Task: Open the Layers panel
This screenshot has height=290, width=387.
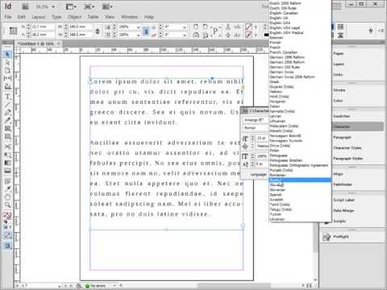Action: click(x=339, y=64)
